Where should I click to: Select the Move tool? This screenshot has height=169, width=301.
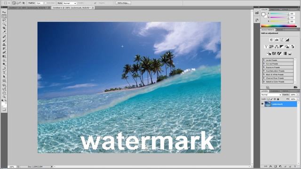(x=4, y=12)
